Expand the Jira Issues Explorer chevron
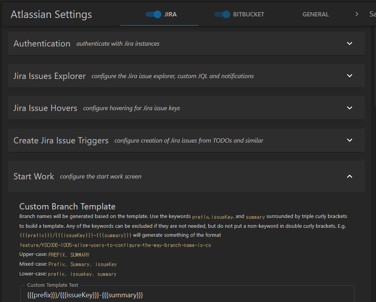This screenshot has width=376, height=302. [x=350, y=76]
